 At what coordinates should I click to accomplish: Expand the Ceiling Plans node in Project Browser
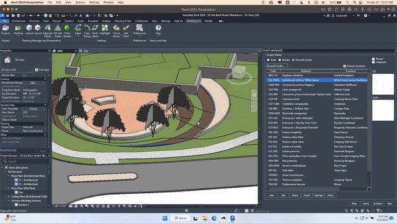pos(8,196)
